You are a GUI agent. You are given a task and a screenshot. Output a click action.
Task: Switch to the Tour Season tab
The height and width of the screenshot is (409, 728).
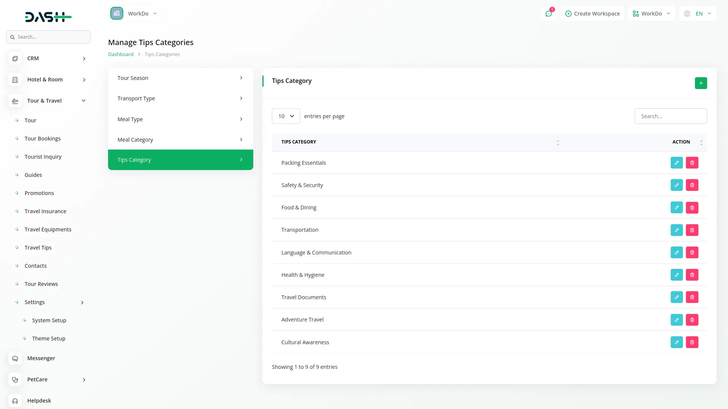pyautogui.click(x=180, y=78)
